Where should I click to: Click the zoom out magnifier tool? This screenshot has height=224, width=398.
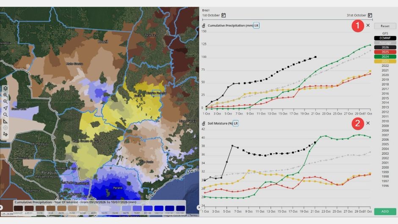6,101
